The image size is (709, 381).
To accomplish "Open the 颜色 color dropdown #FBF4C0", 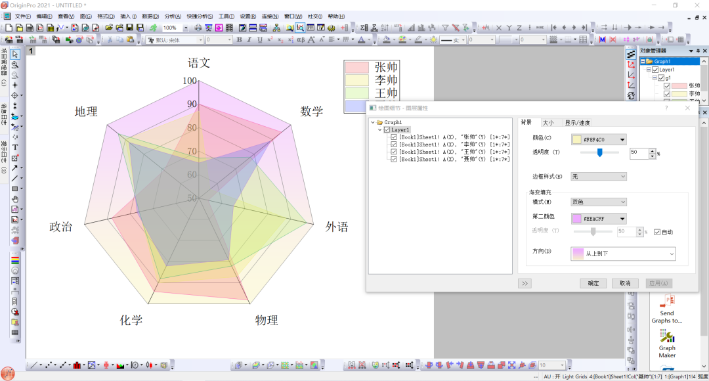I will (599, 139).
